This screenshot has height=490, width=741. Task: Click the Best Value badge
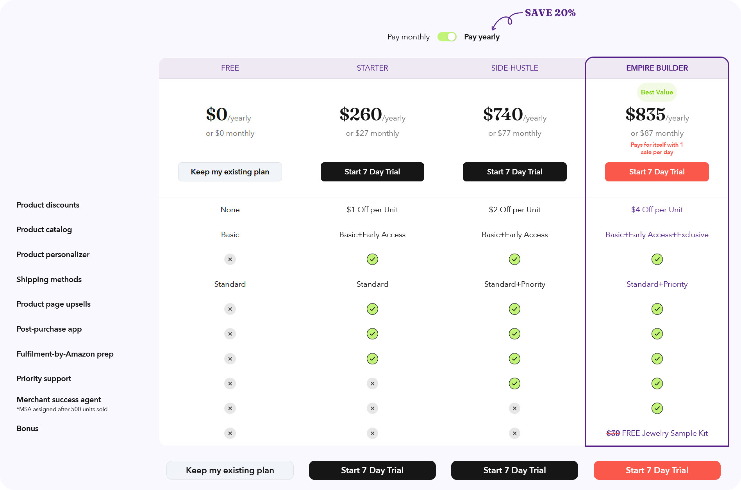click(x=657, y=92)
